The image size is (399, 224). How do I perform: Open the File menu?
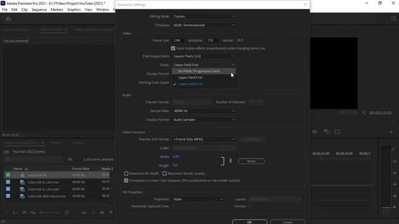pos(4,10)
